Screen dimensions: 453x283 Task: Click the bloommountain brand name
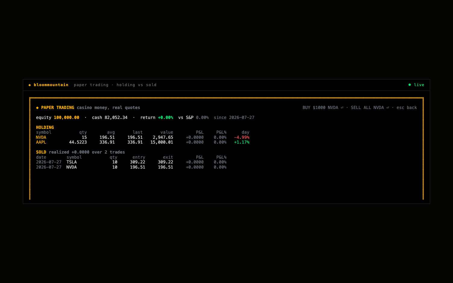(51, 85)
